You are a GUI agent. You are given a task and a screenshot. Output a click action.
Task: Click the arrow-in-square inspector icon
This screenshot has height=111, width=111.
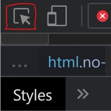coord(22,16)
